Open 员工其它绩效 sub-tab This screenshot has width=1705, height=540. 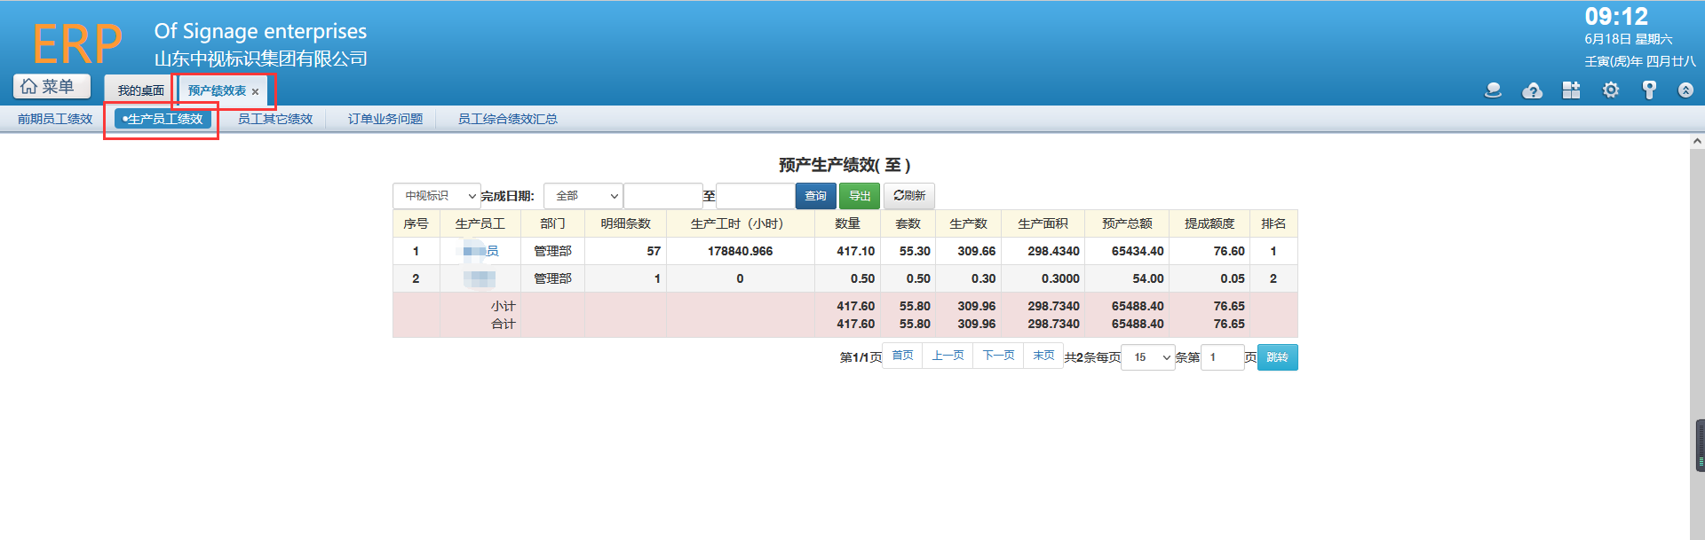[x=275, y=119]
